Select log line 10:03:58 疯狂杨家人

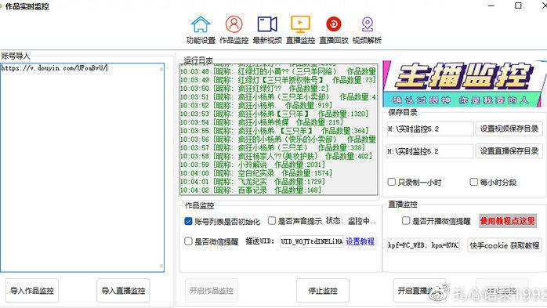click(277, 156)
